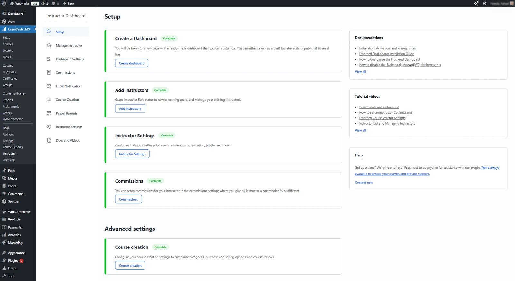Open How to set an instructor Commission
The height and width of the screenshot is (281, 515).
pos(386,113)
